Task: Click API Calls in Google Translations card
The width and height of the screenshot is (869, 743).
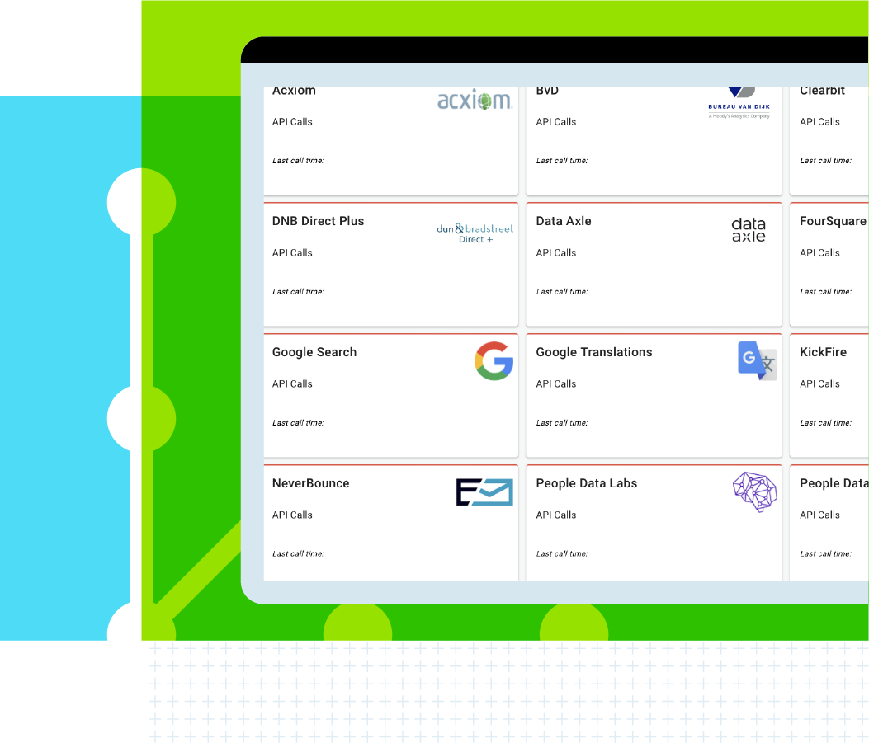Action: coord(556,384)
